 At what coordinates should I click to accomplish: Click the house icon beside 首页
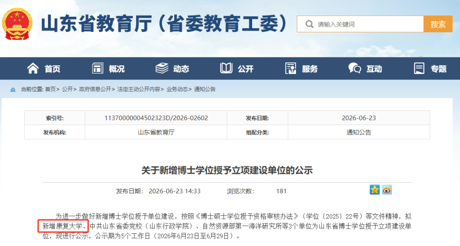tap(33, 68)
